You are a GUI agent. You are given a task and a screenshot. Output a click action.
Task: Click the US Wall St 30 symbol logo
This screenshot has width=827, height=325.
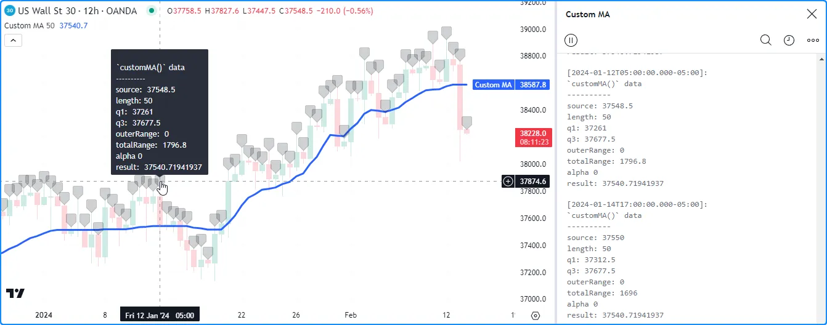click(9, 11)
